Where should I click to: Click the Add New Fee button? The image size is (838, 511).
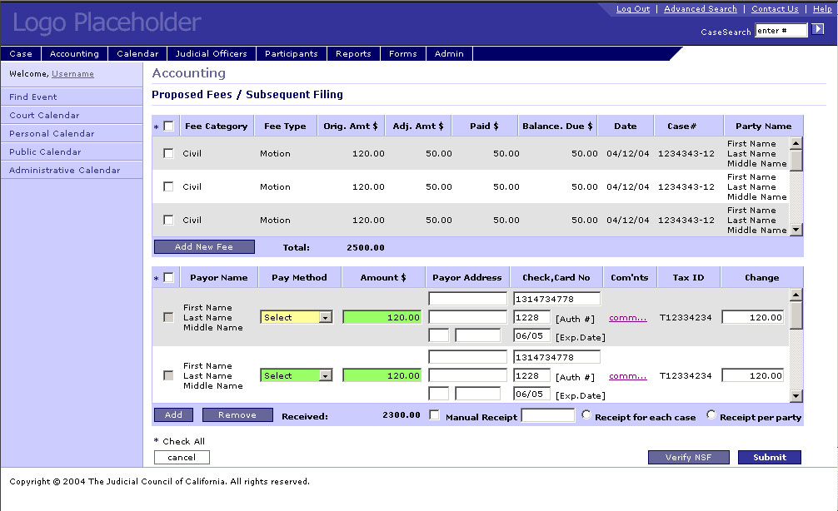(x=204, y=247)
